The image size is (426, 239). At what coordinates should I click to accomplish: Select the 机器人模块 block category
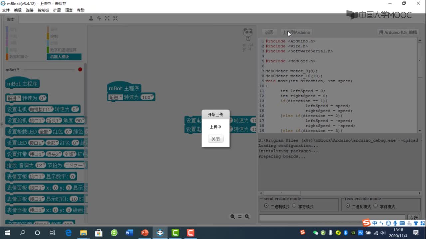point(64,57)
